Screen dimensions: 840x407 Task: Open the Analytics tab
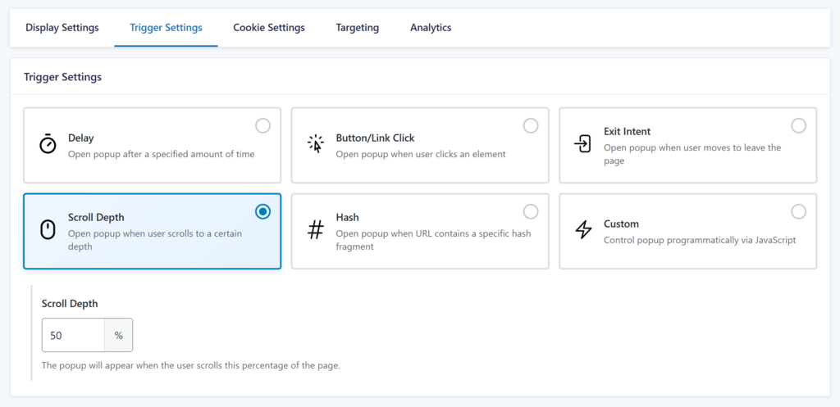[431, 28]
